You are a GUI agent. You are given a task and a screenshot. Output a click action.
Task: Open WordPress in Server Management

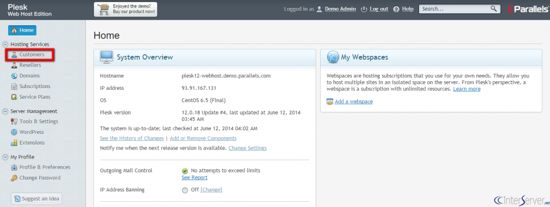pyautogui.click(x=32, y=132)
